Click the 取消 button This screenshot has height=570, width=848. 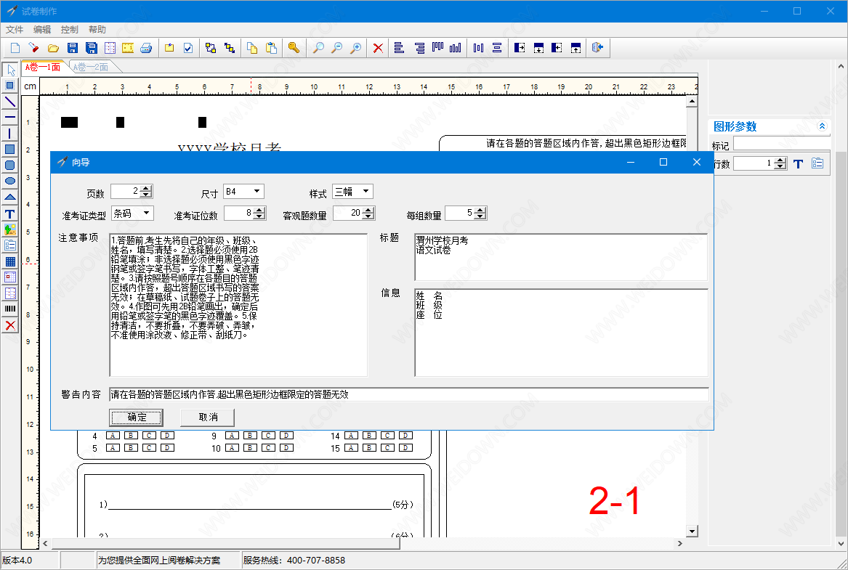click(x=208, y=417)
